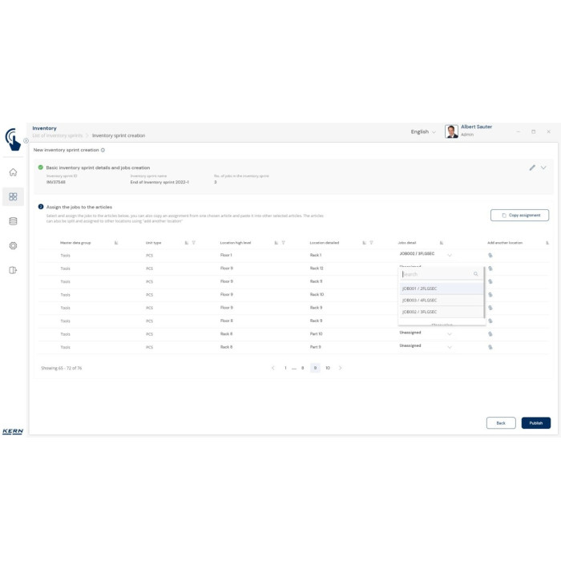Expand the sidebar with the arrow toggle
Viewport: 561px width, 561px height.
click(26, 140)
